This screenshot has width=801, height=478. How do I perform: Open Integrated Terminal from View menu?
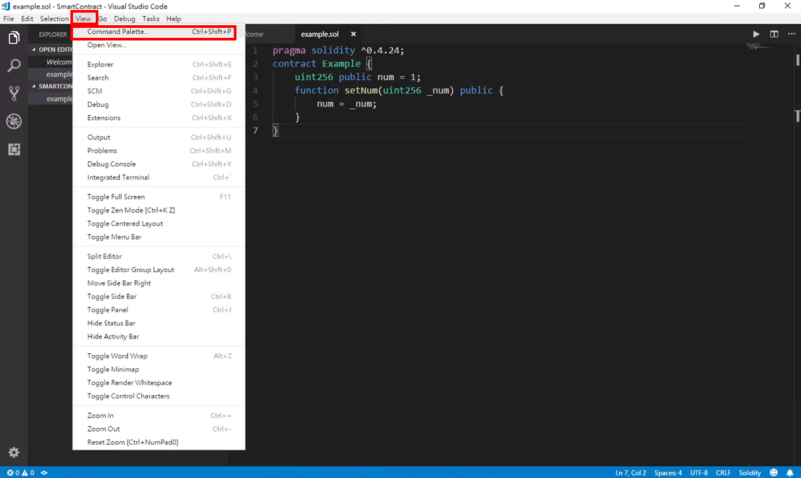[159, 177]
